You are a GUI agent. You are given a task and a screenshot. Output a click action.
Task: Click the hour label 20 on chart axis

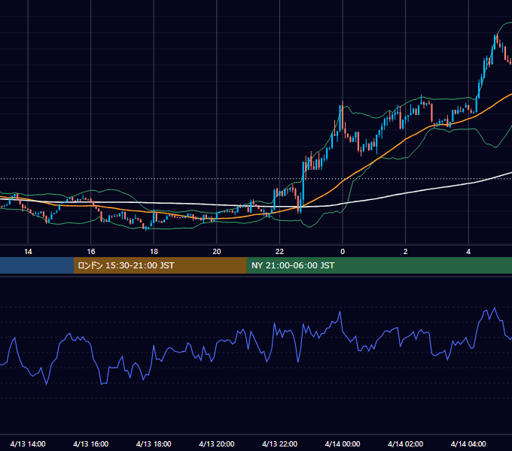tap(217, 252)
